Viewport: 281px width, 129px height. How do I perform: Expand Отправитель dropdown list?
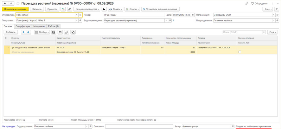[x=77, y=15]
